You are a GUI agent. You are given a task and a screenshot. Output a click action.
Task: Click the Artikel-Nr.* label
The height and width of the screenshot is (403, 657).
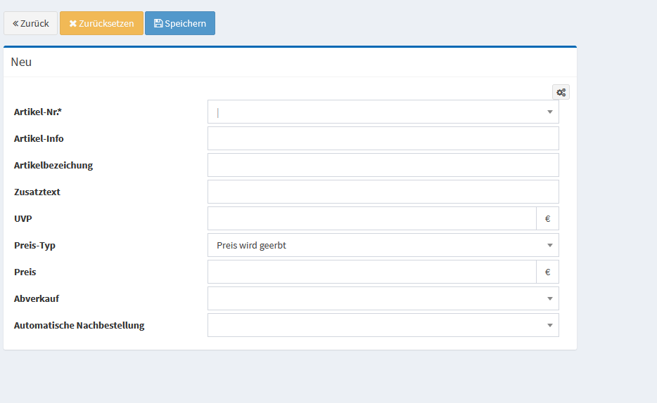point(43,112)
